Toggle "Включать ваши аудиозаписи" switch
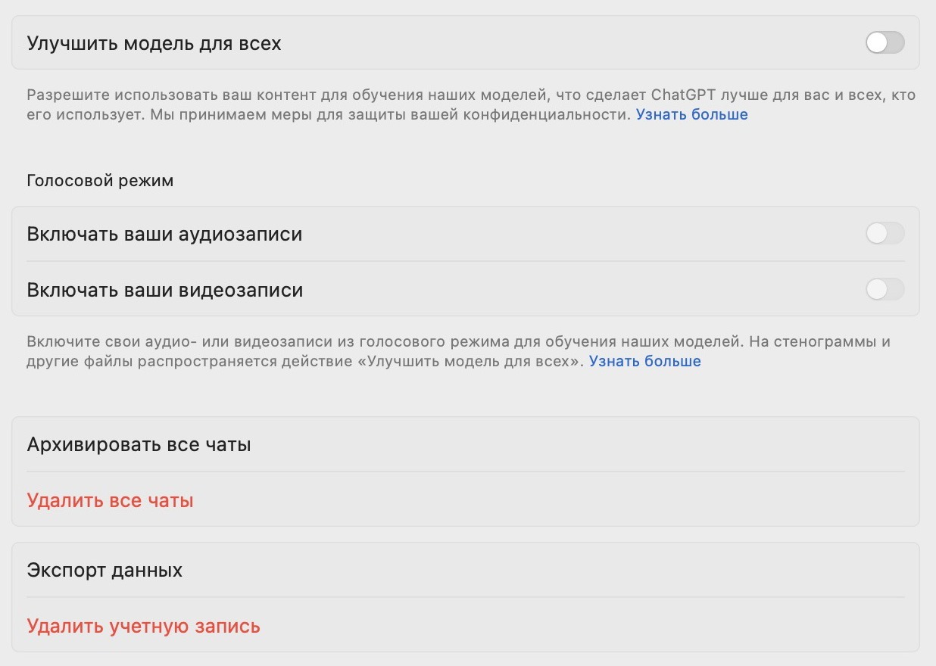 pos(885,234)
